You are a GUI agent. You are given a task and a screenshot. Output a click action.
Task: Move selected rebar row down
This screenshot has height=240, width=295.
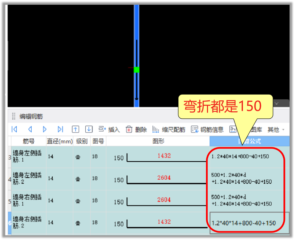[x=89, y=129]
